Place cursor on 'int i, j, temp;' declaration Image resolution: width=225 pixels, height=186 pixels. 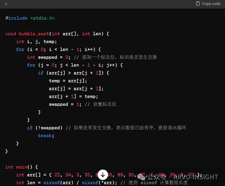(x=36, y=42)
